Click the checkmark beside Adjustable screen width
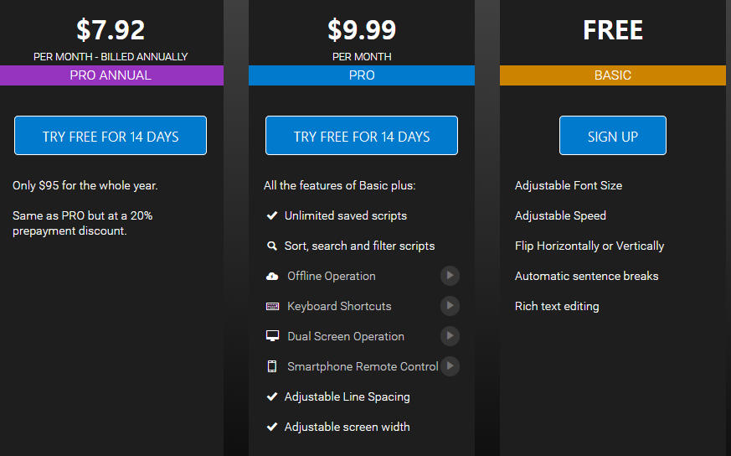The height and width of the screenshot is (456, 731). coord(272,427)
